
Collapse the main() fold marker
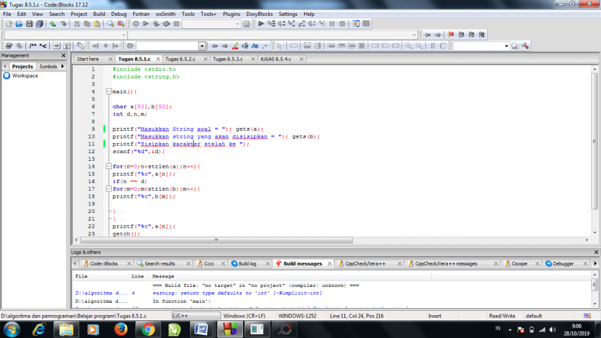click(x=109, y=92)
